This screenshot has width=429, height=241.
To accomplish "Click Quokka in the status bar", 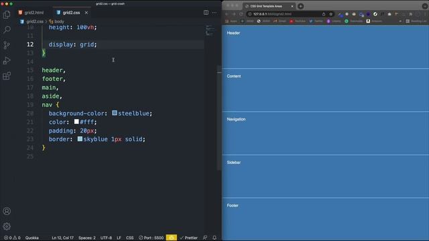I will (x=32, y=238).
